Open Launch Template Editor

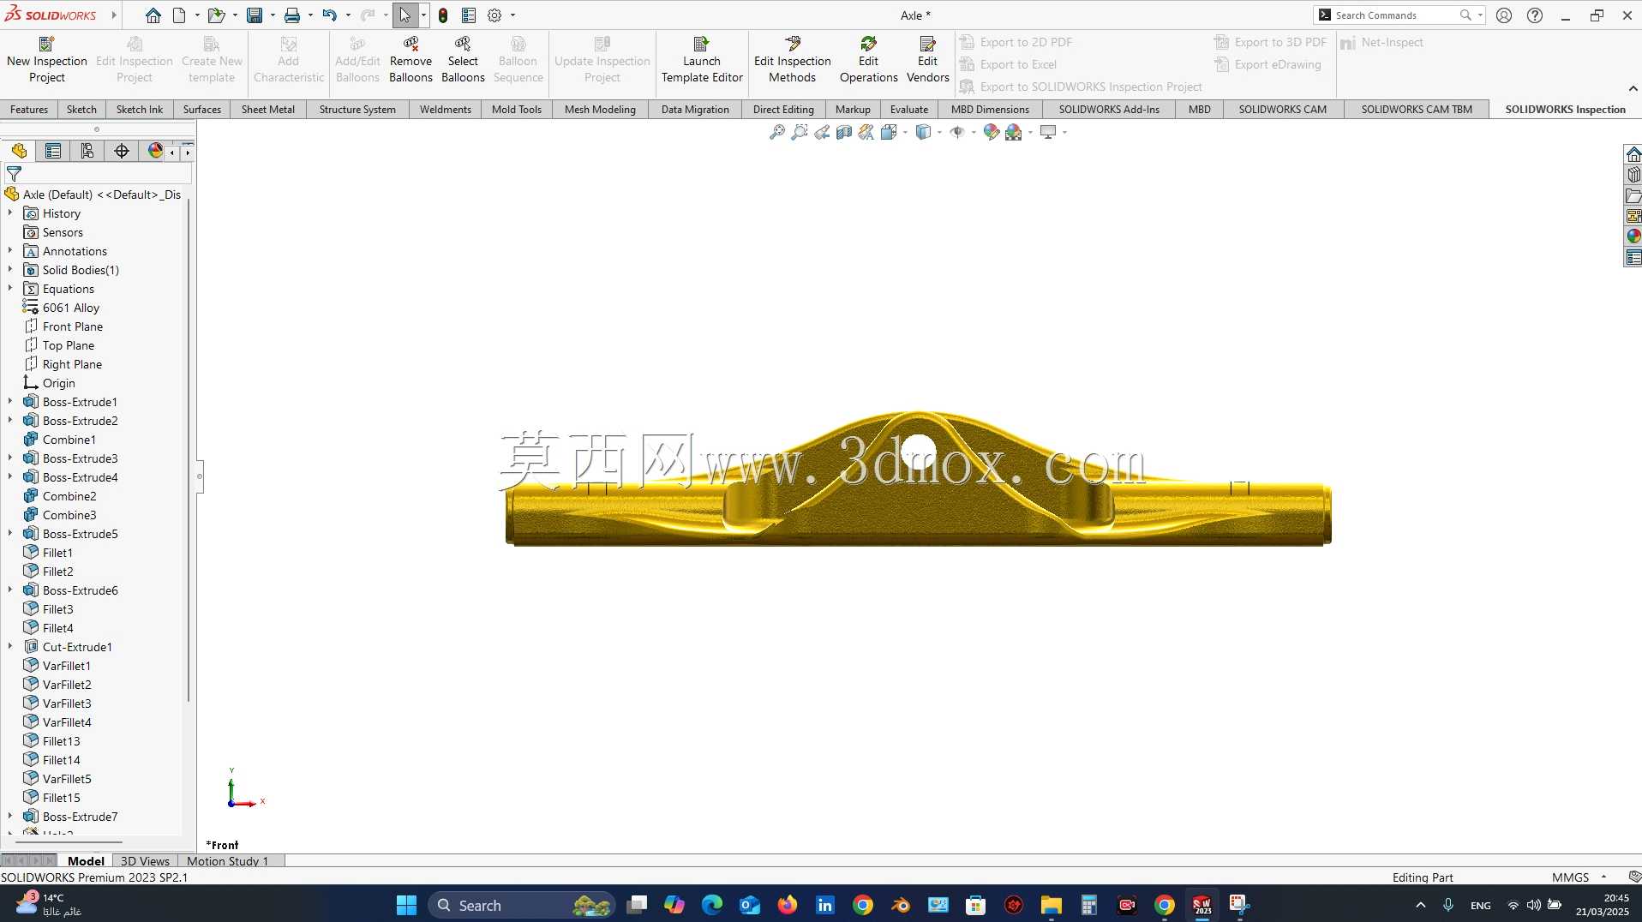pyautogui.click(x=702, y=59)
